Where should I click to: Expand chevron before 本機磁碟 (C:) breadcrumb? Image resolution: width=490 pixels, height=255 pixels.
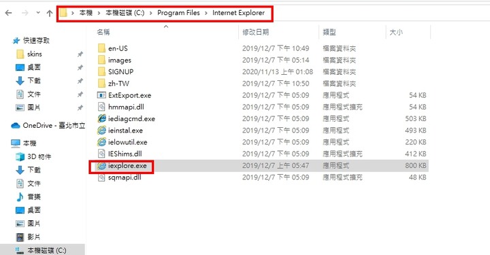[x=99, y=13]
